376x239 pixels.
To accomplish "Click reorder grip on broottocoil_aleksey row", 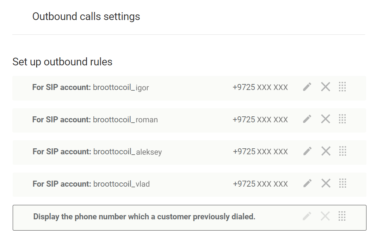I will (x=343, y=151).
